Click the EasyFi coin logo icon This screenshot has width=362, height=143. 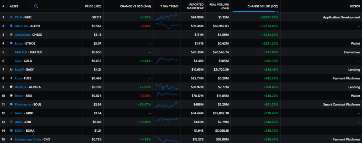tap(11, 69)
